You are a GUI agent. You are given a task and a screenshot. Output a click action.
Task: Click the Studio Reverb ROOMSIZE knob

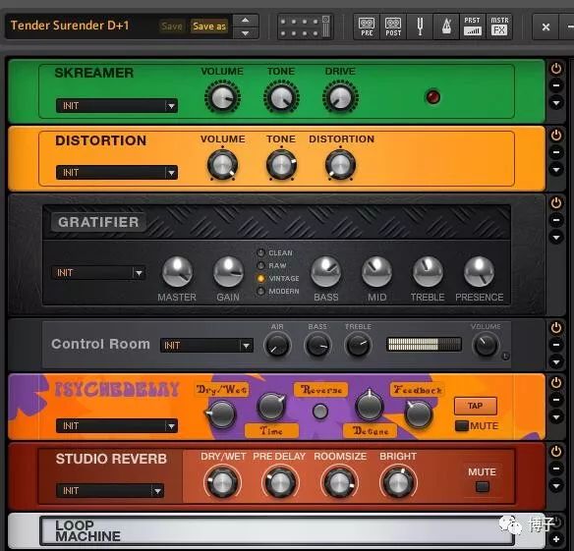[339, 483]
